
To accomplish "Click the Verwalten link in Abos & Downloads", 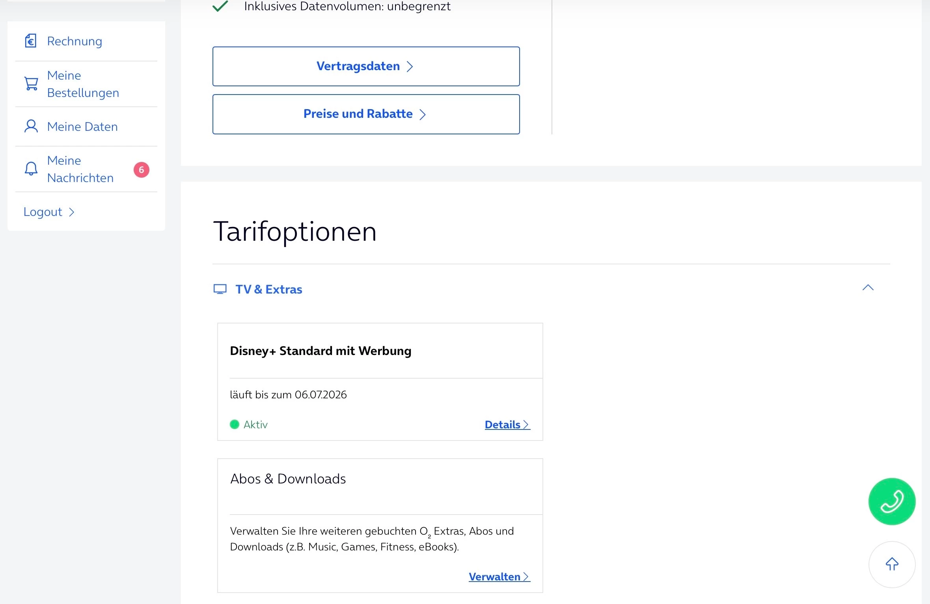I will (x=499, y=576).
